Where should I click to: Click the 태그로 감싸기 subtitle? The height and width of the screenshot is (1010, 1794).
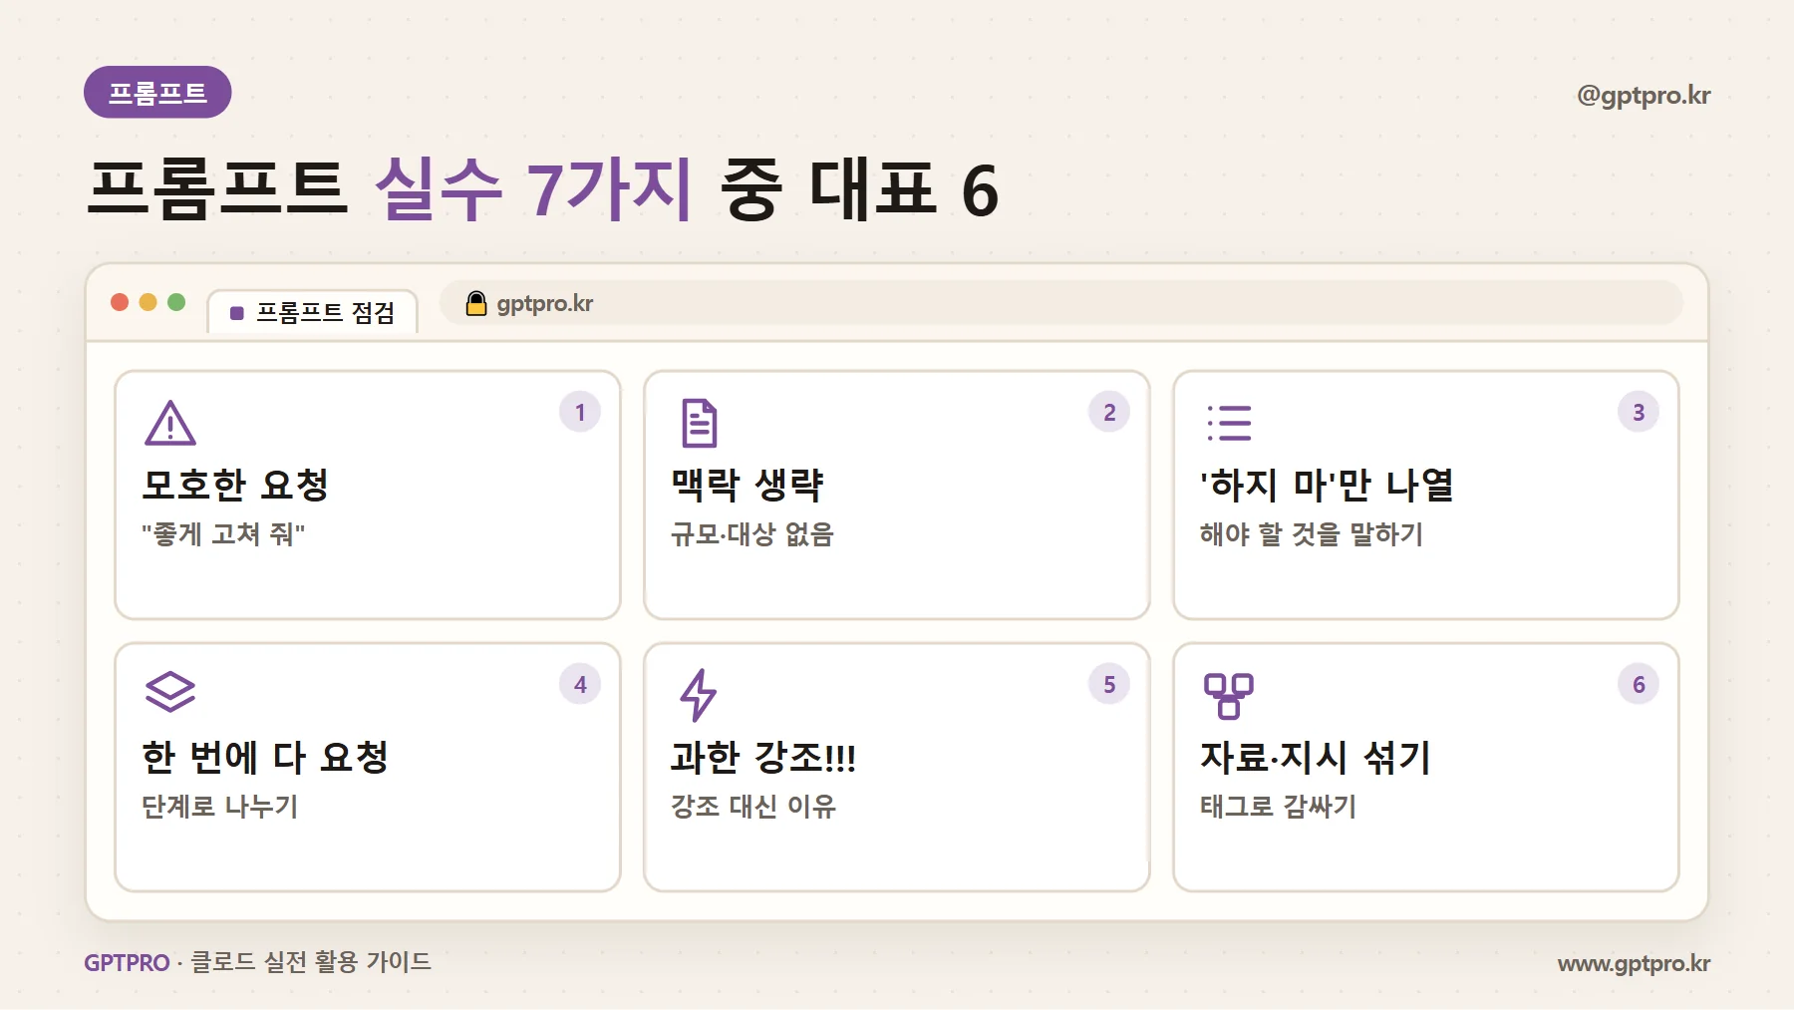(x=1279, y=807)
